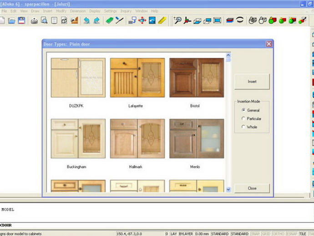Open the Modify menu
The width and height of the screenshot is (314, 236).
[x=61, y=11]
